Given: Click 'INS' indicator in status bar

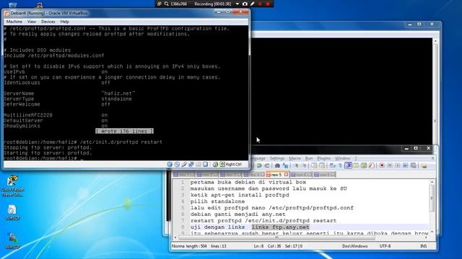Looking at the screenshot, I should [424, 246].
